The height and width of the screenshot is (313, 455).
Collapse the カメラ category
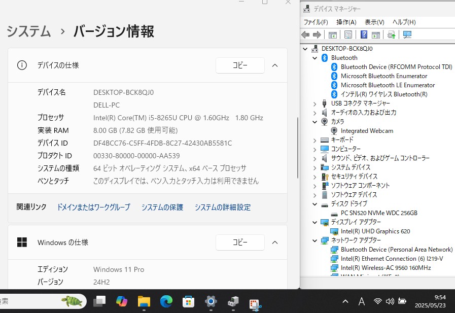(314, 122)
